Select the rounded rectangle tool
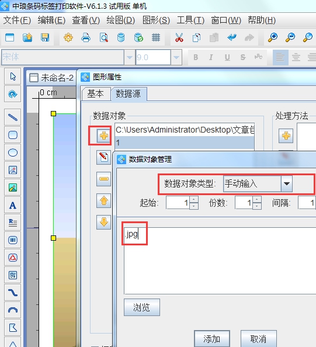The image size is (316, 347). 13,134
